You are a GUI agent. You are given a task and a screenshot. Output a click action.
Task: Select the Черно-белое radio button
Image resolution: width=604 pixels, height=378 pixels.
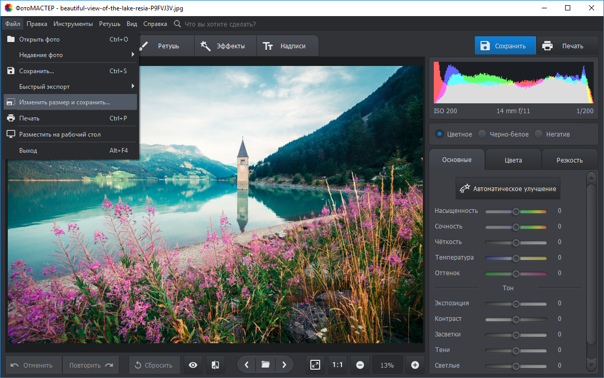[483, 134]
